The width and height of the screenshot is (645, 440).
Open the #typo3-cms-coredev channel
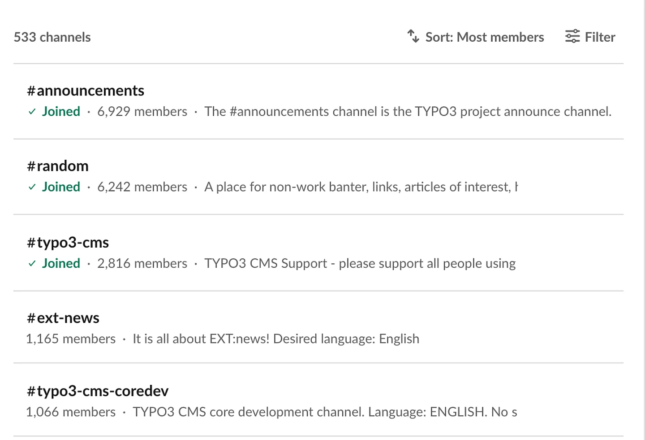coord(98,391)
